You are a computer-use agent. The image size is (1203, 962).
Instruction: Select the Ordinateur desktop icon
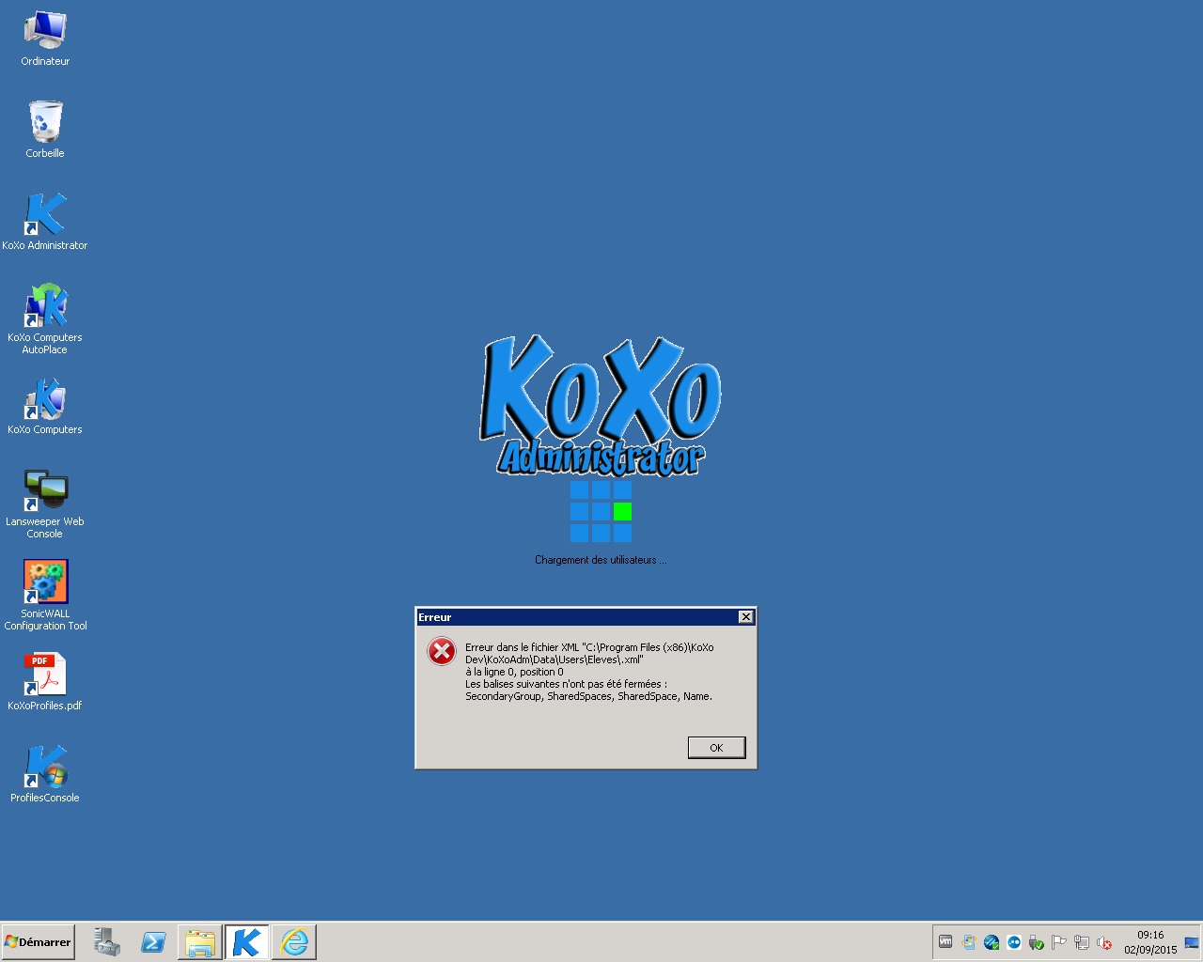pyautogui.click(x=45, y=39)
